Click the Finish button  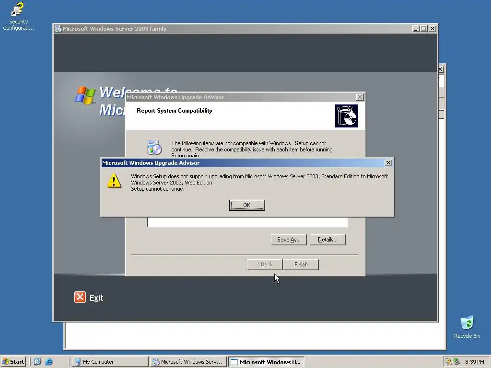pyautogui.click(x=301, y=264)
